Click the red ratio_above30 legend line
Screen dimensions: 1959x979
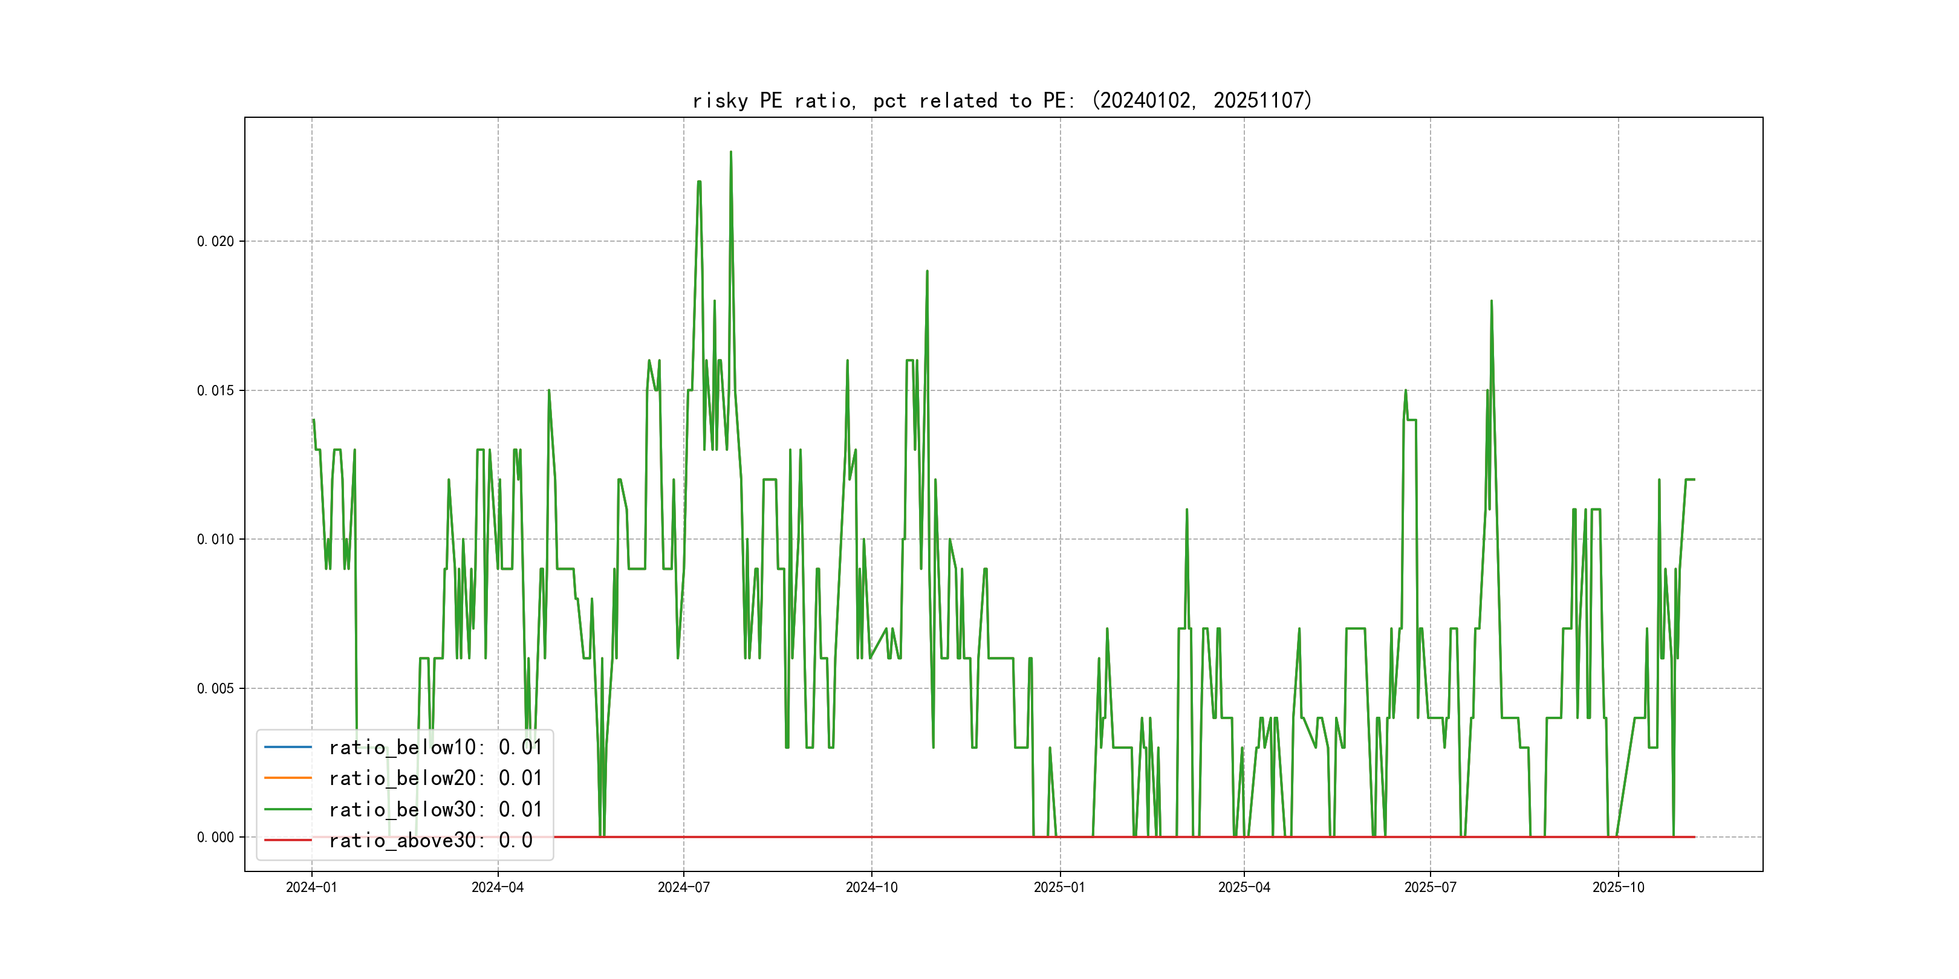287,840
